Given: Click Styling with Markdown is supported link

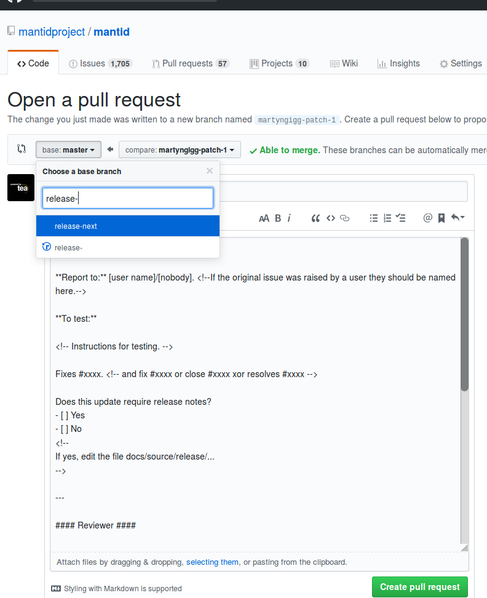Looking at the screenshot, I should pyautogui.click(x=123, y=589).
